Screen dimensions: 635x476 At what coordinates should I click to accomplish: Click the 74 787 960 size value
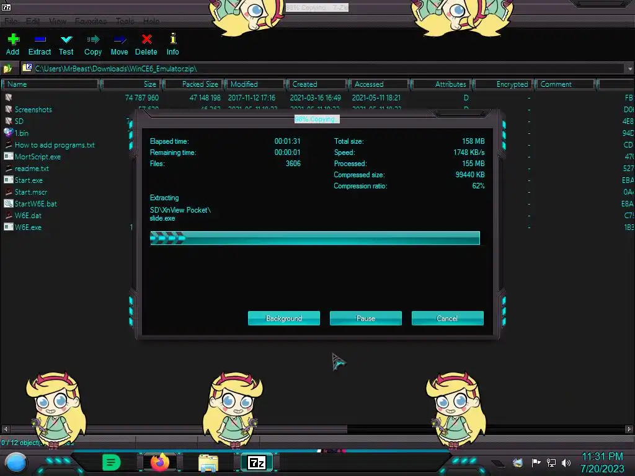pyautogui.click(x=142, y=97)
